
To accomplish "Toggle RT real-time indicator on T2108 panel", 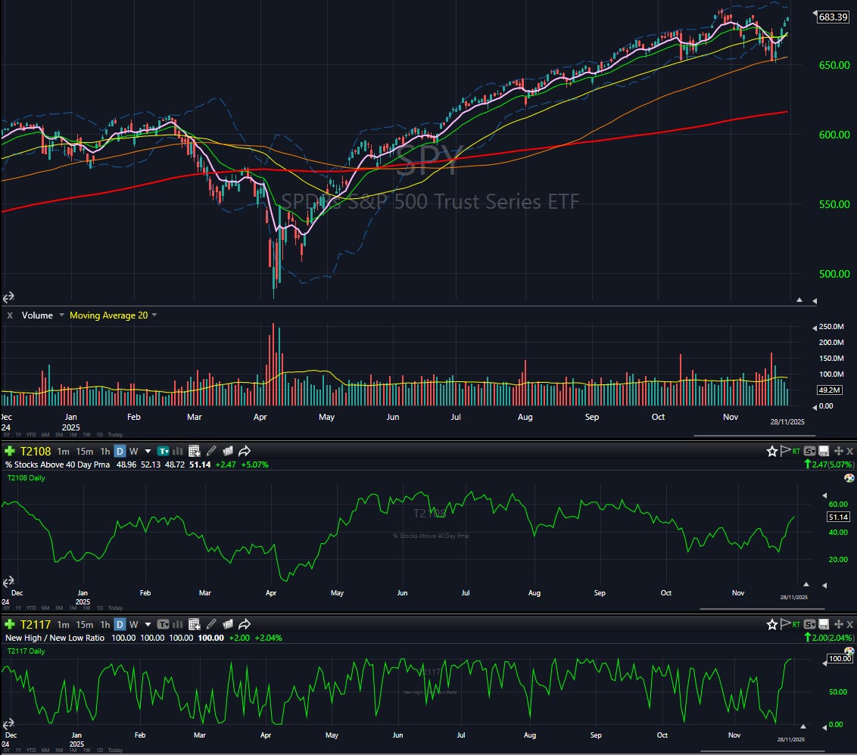I will [x=796, y=451].
